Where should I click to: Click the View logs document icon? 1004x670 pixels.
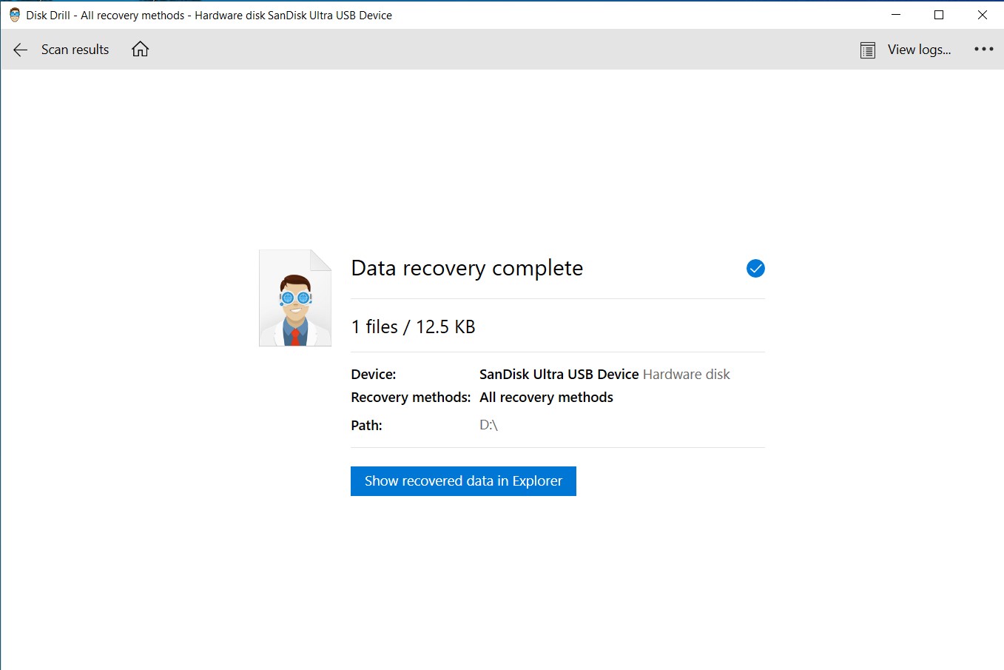coord(866,49)
